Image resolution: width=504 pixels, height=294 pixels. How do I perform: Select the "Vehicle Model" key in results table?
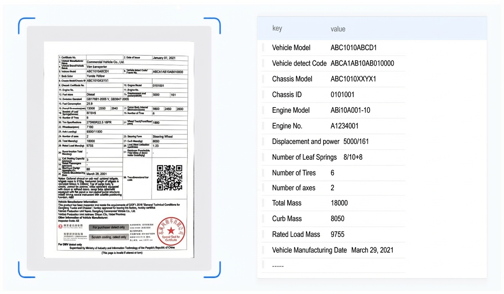291,48
